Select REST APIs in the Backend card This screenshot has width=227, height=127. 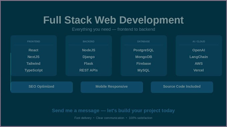pyautogui.click(x=88, y=70)
